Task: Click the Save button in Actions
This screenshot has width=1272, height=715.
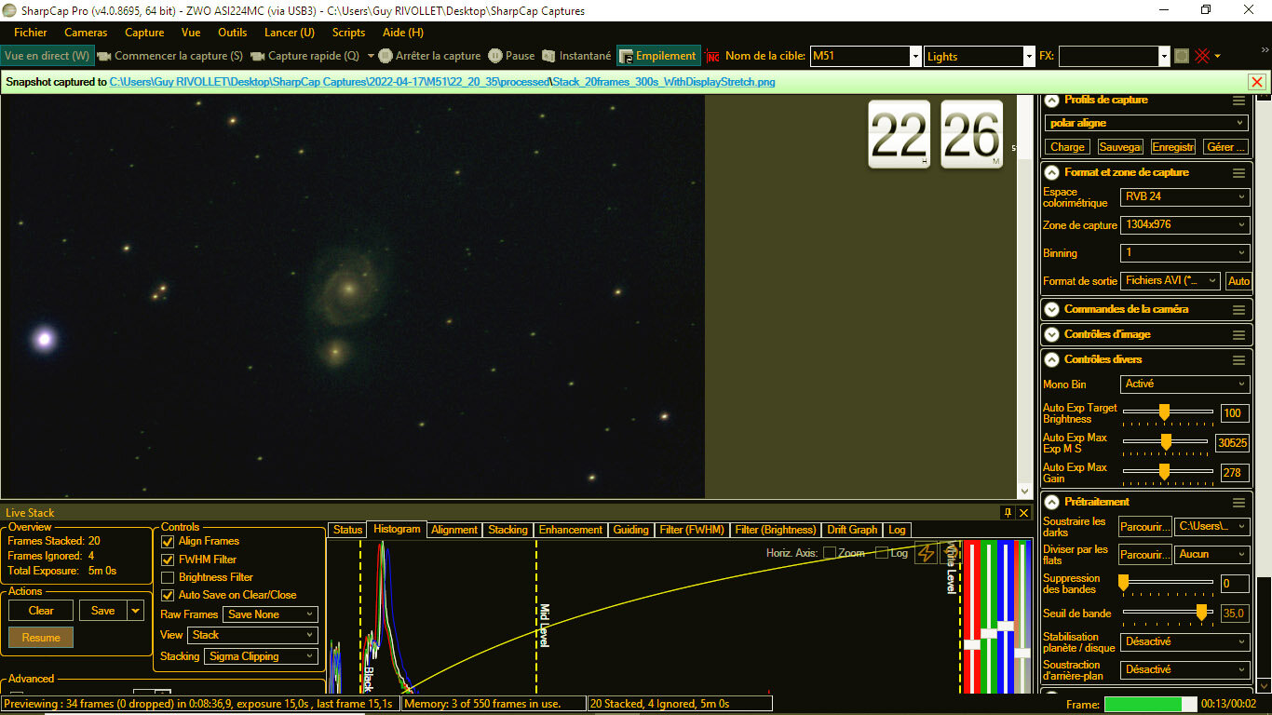Action: [103, 611]
